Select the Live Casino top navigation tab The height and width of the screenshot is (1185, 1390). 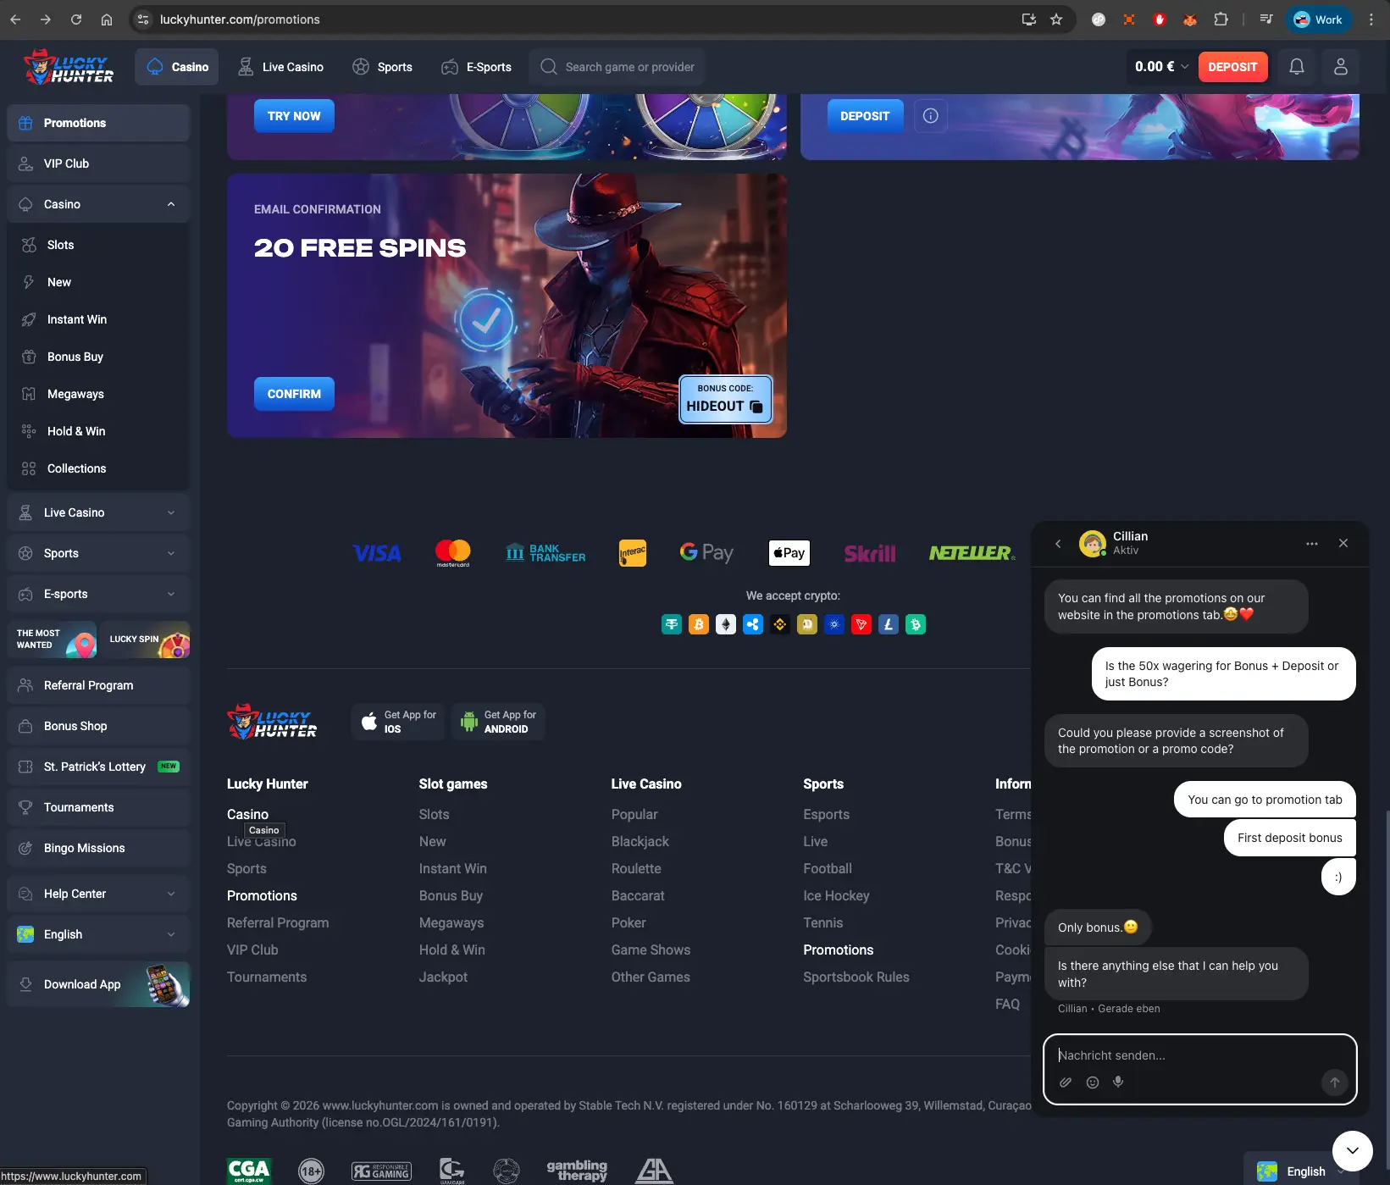pyautogui.click(x=280, y=67)
